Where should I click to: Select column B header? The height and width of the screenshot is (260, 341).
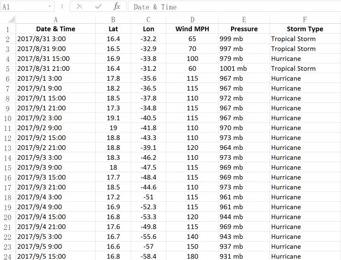pos(113,19)
